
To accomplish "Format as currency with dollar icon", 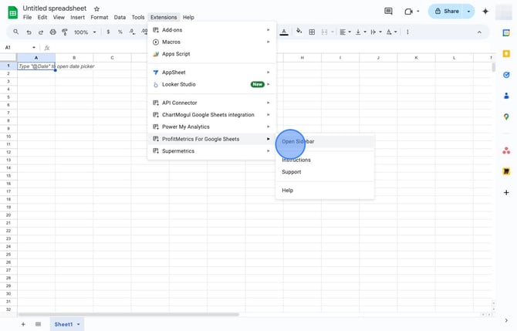I will tap(108, 32).
